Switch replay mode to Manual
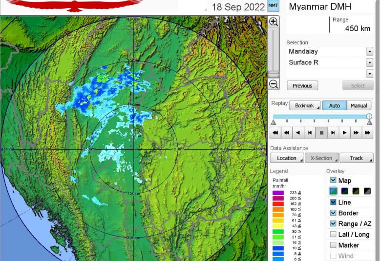381x261 pixels. point(359,105)
